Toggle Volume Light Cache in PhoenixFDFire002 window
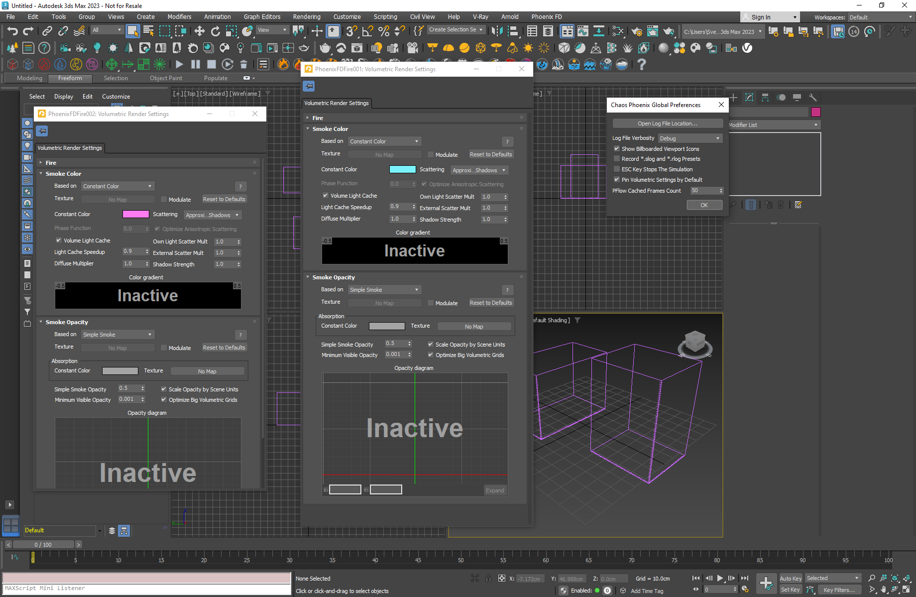The image size is (916, 597). (59, 240)
